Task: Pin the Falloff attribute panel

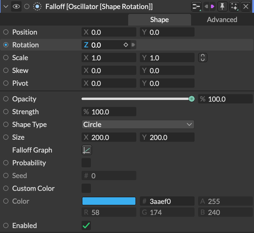Action: 223,6
